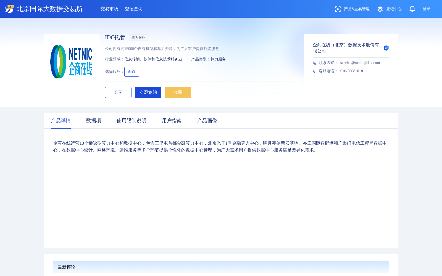
Task: Switch to the 用户指南 tab
Action: (x=172, y=121)
